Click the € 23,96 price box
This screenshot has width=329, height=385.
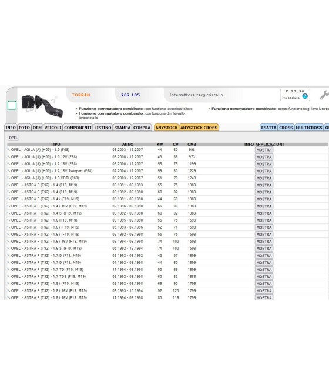pos(295,95)
